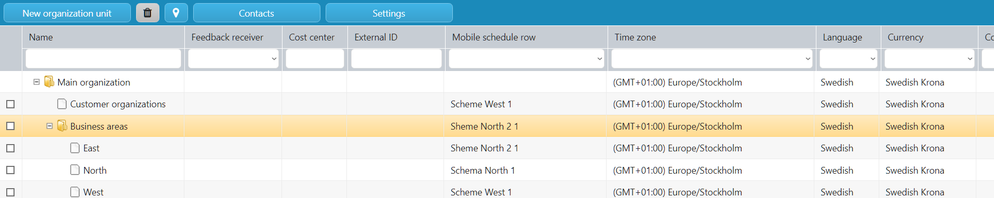
Task: Click the North unit document icon
Action: coord(75,170)
